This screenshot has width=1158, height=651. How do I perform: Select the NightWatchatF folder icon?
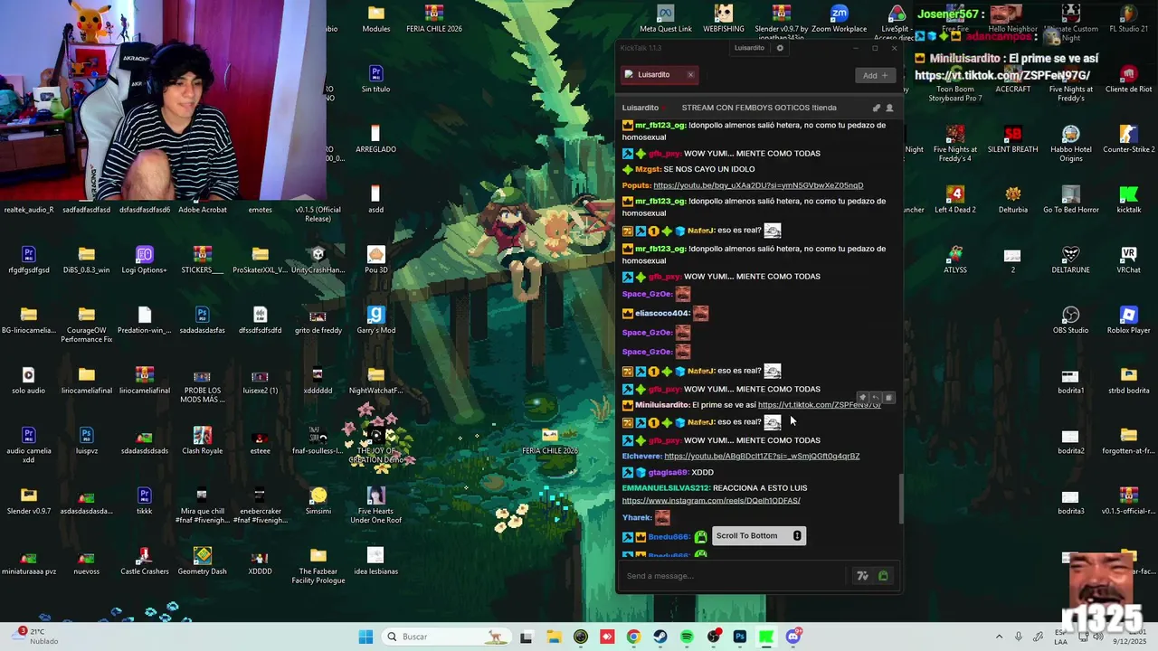(x=375, y=380)
